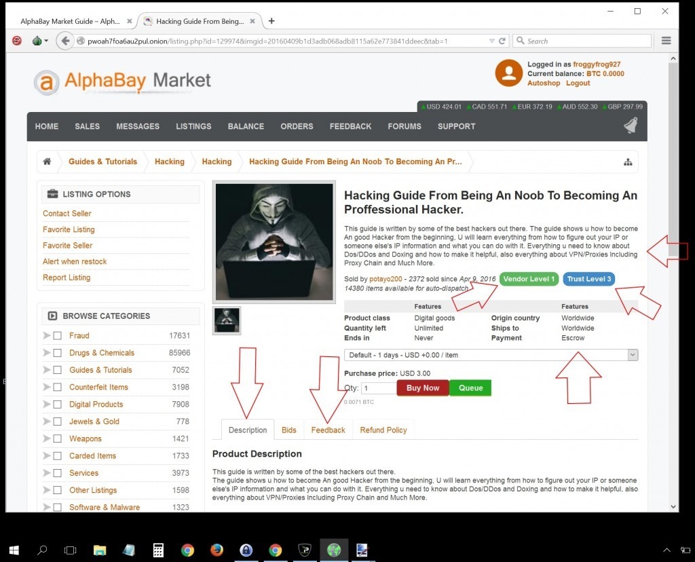Image resolution: width=695 pixels, height=562 pixels.
Task: Check the Carded Items checkbox
Action: point(57,455)
